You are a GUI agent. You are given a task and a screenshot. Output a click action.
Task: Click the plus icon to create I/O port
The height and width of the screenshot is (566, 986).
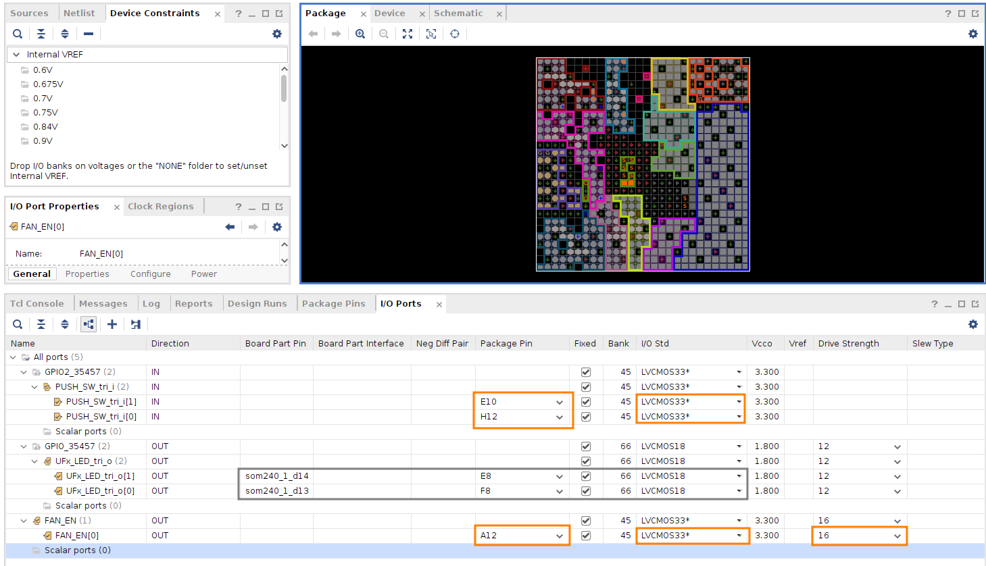point(112,324)
